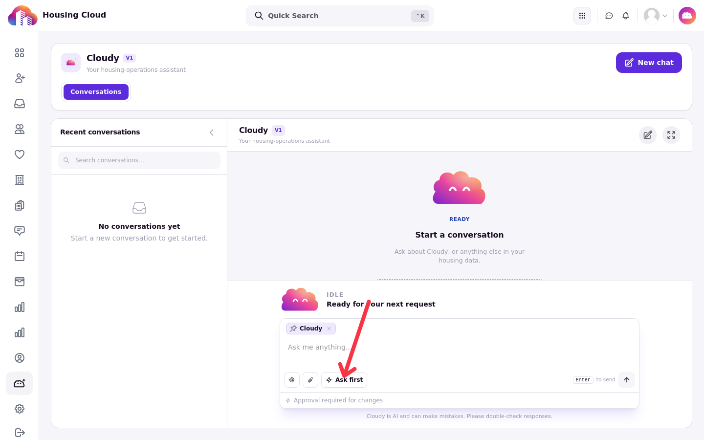Open the calendar icon in sidebar
The height and width of the screenshot is (440, 704).
click(20, 256)
